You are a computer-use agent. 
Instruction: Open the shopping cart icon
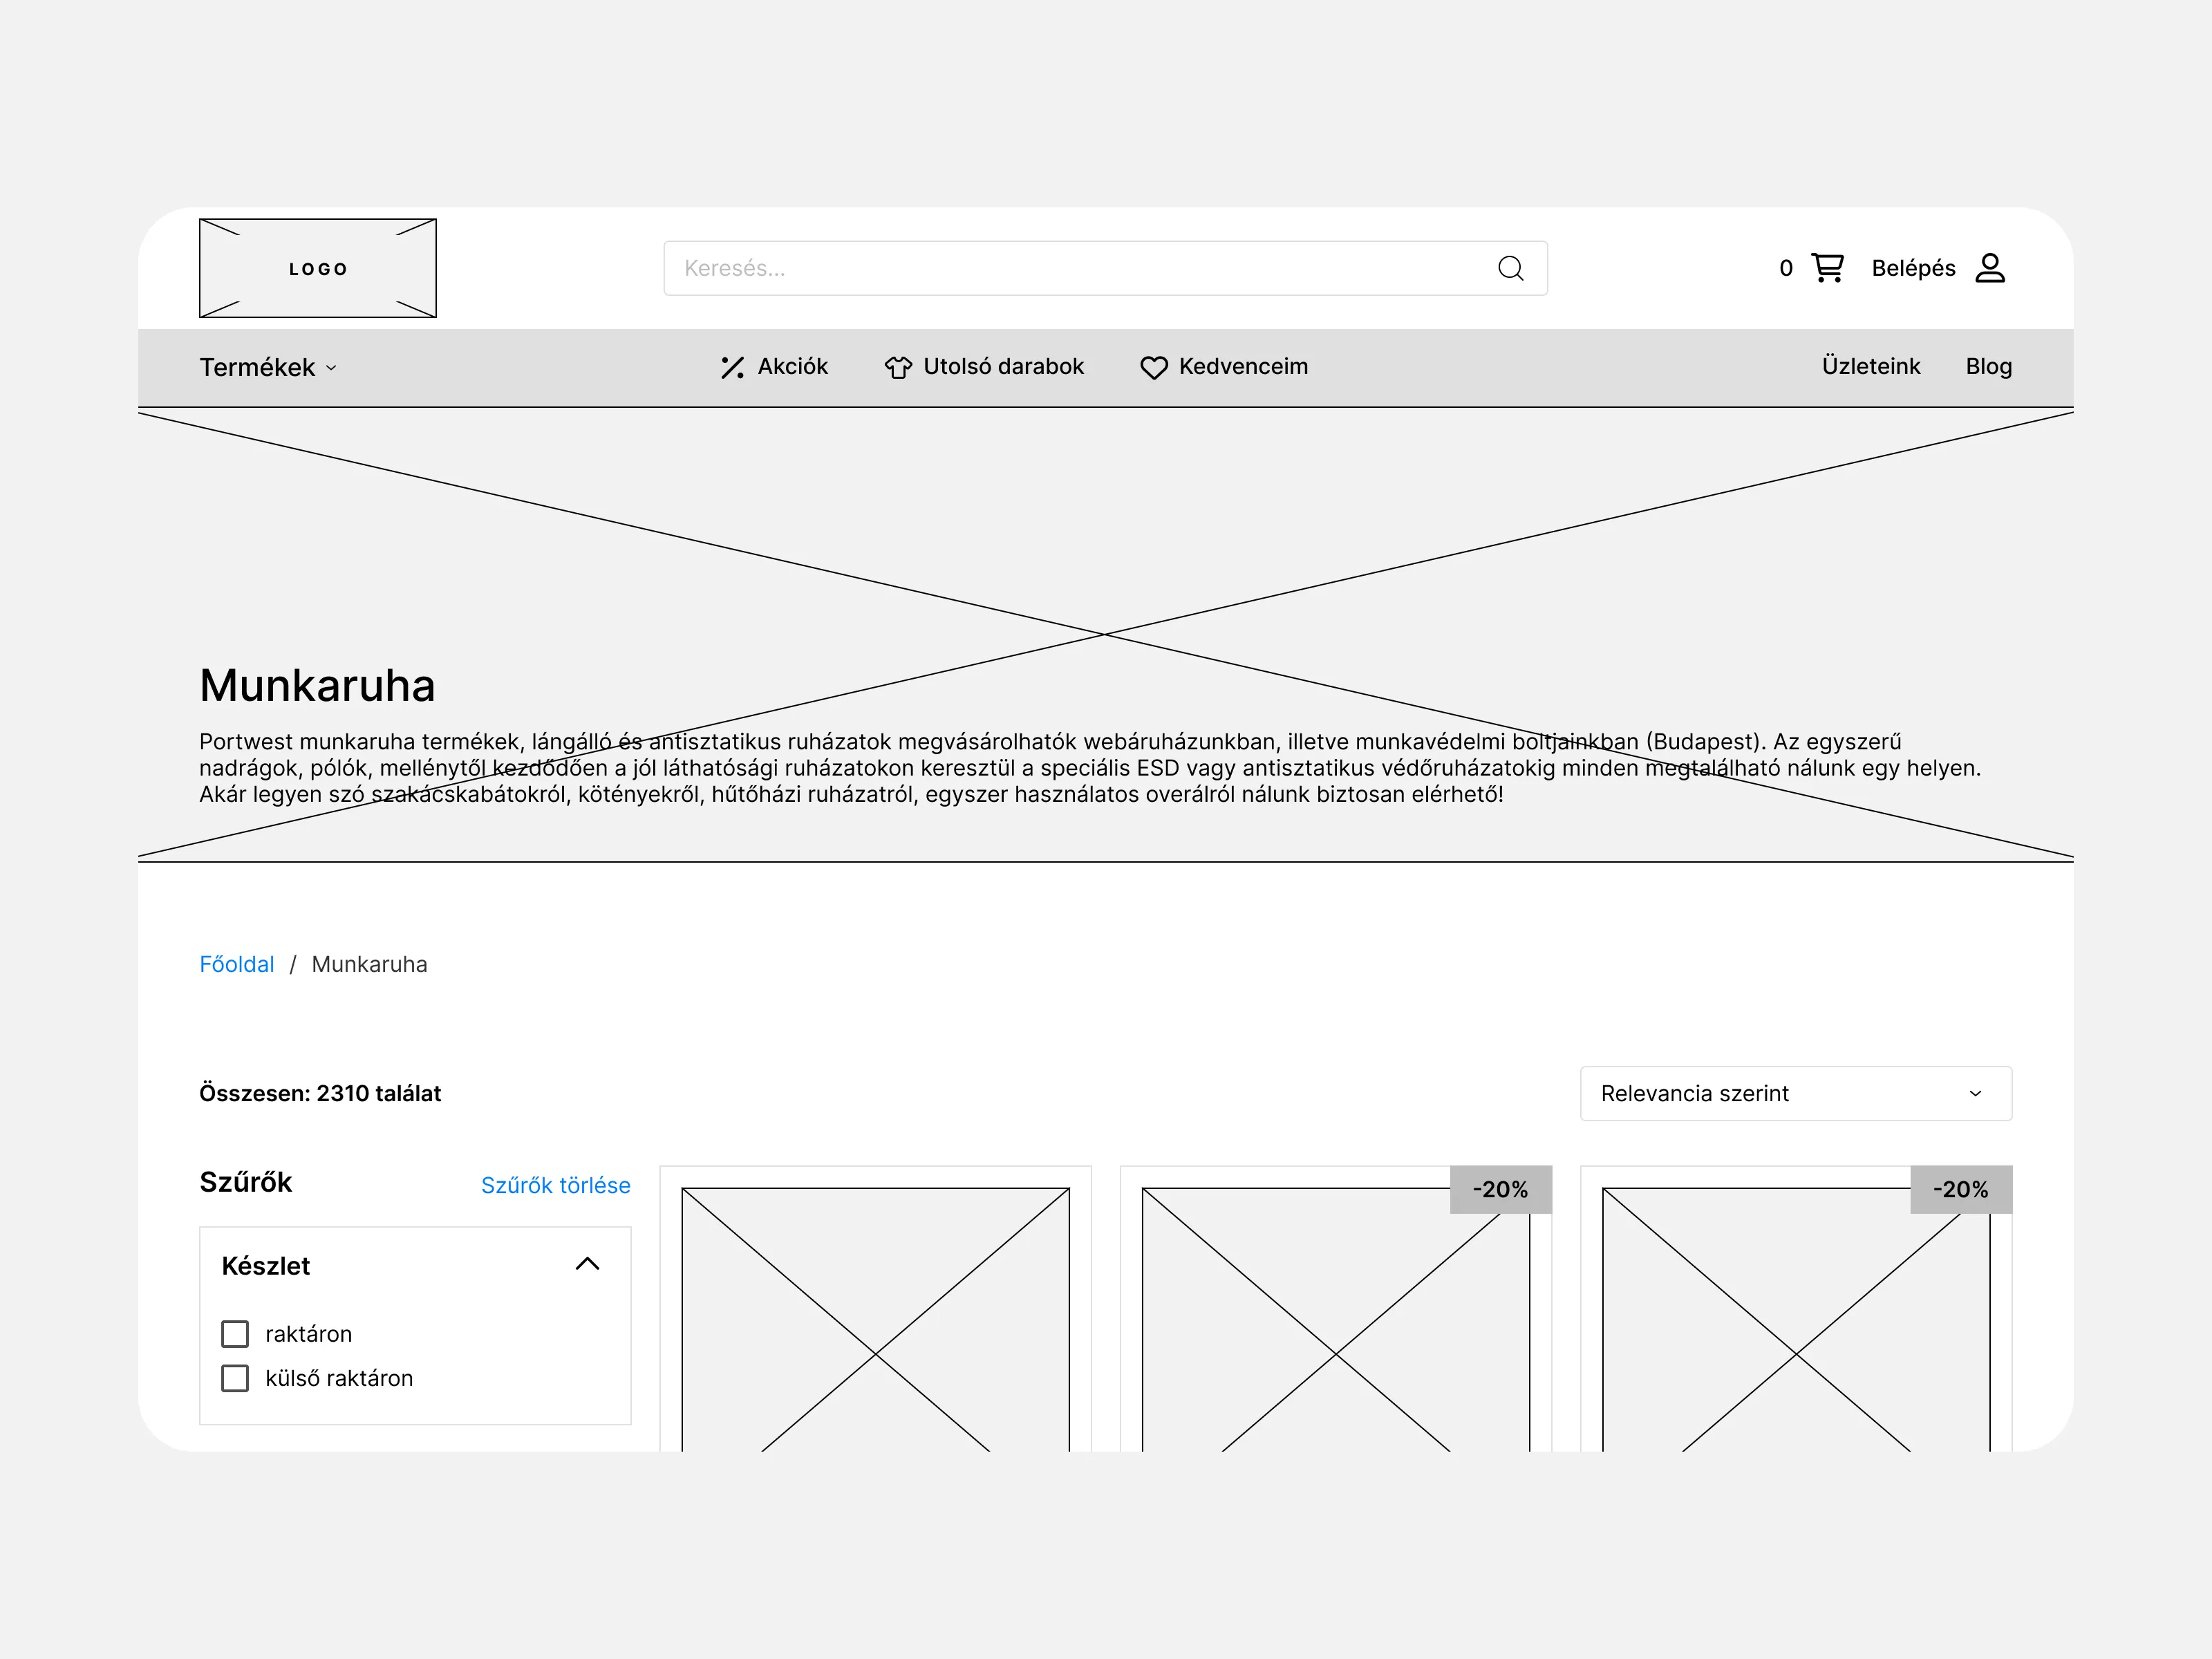(x=1827, y=268)
